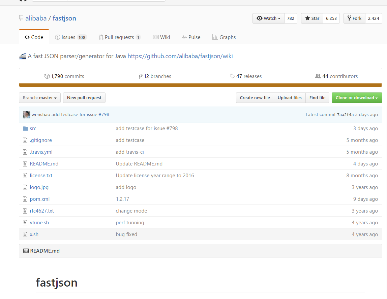Image resolution: width=387 pixels, height=299 pixels.
Task: Open the .travis.yml file
Action: [x=41, y=152]
